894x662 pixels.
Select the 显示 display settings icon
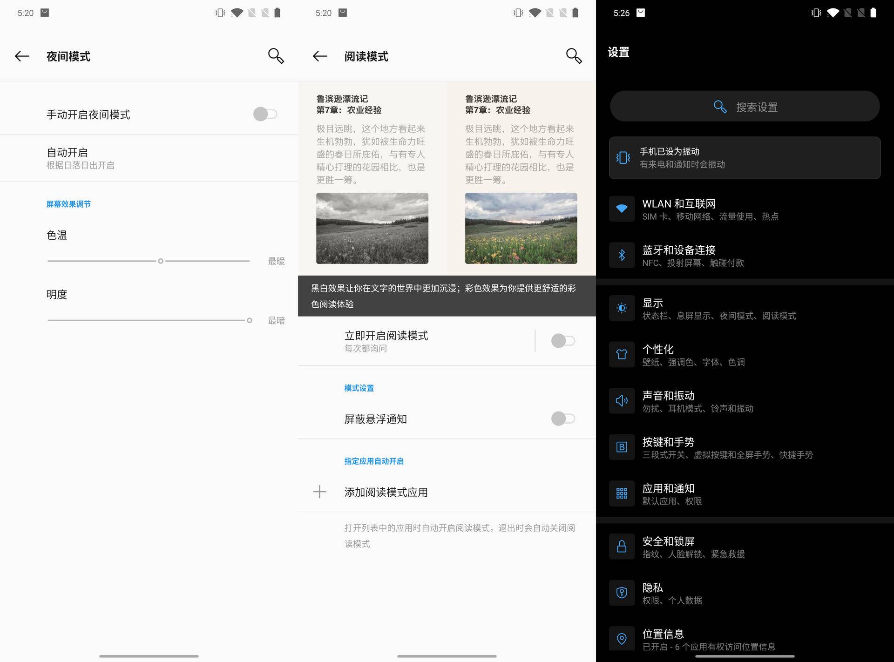[x=622, y=308]
